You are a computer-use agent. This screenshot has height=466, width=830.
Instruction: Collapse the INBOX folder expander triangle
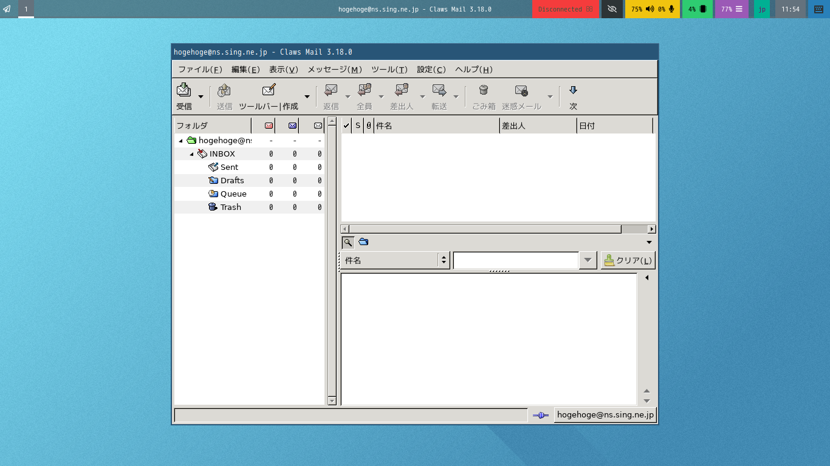(191, 154)
